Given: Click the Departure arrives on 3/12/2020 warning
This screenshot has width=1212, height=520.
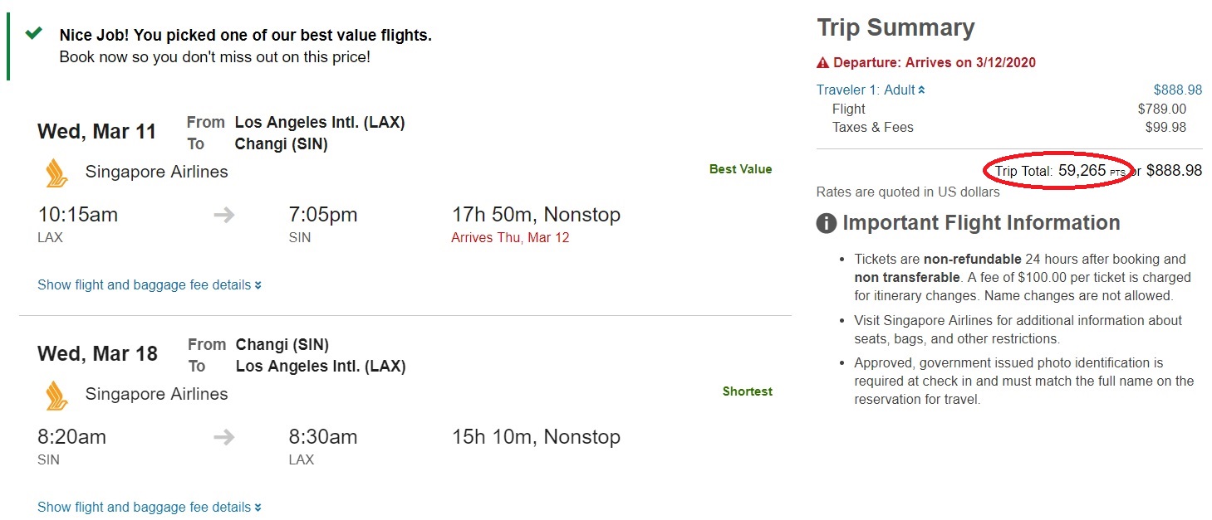Looking at the screenshot, I should 934,63.
